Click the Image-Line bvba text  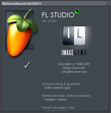click(74, 68)
